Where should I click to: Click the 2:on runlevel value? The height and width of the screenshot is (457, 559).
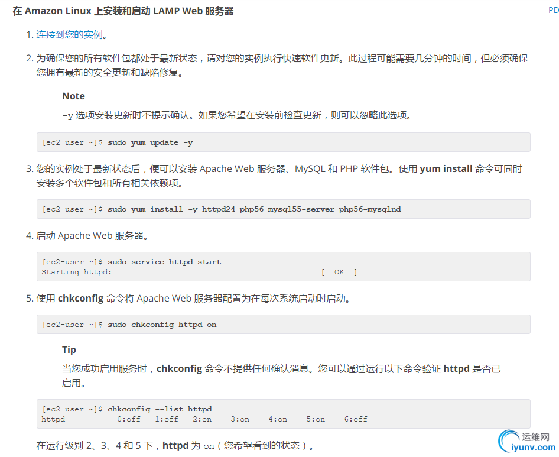pyautogui.click(x=202, y=419)
